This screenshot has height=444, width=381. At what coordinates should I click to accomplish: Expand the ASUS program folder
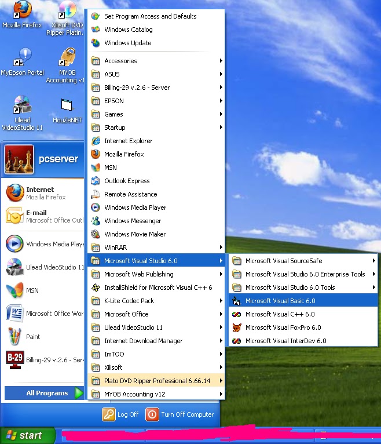(156, 74)
